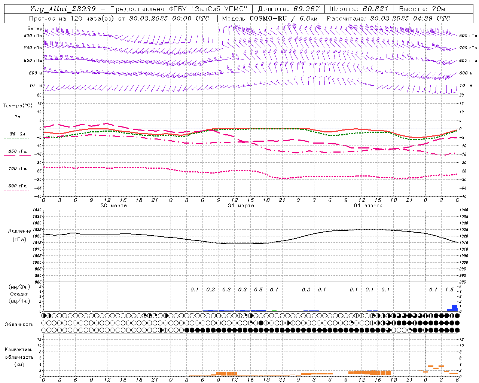Click the dashed line sample under Td 2м
Image resolution: width=479 pixels, height=383 pixels.
coord(17,138)
